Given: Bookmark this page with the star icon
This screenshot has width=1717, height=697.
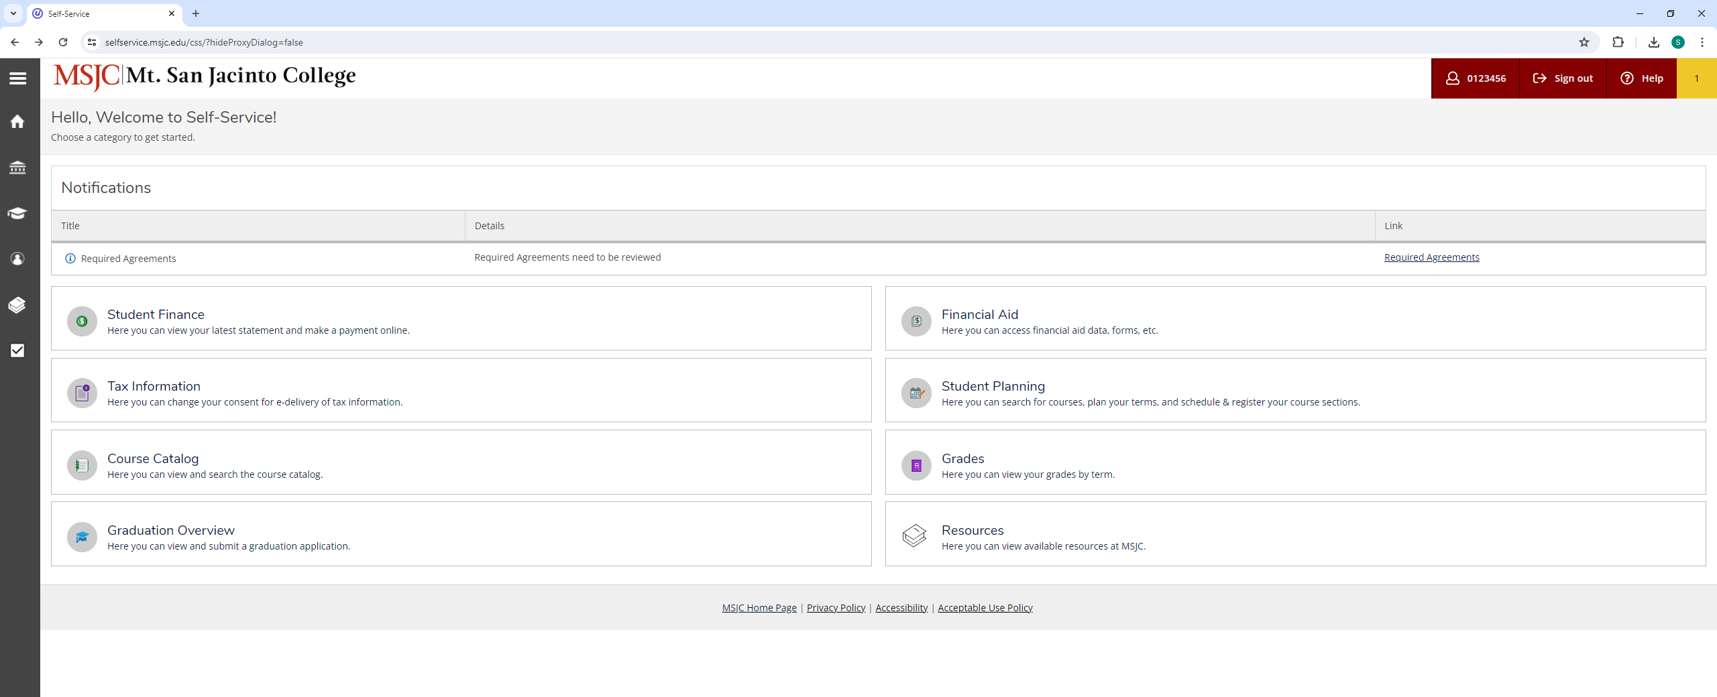Looking at the screenshot, I should pos(1584,42).
